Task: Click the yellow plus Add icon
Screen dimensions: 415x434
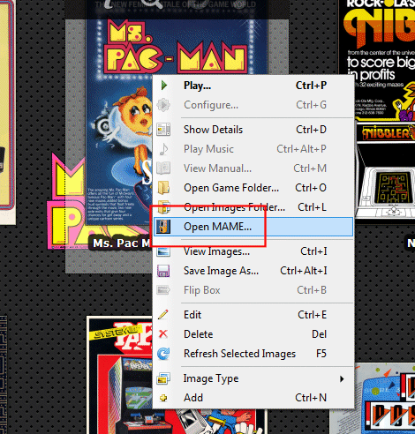Action: coord(163,398)
